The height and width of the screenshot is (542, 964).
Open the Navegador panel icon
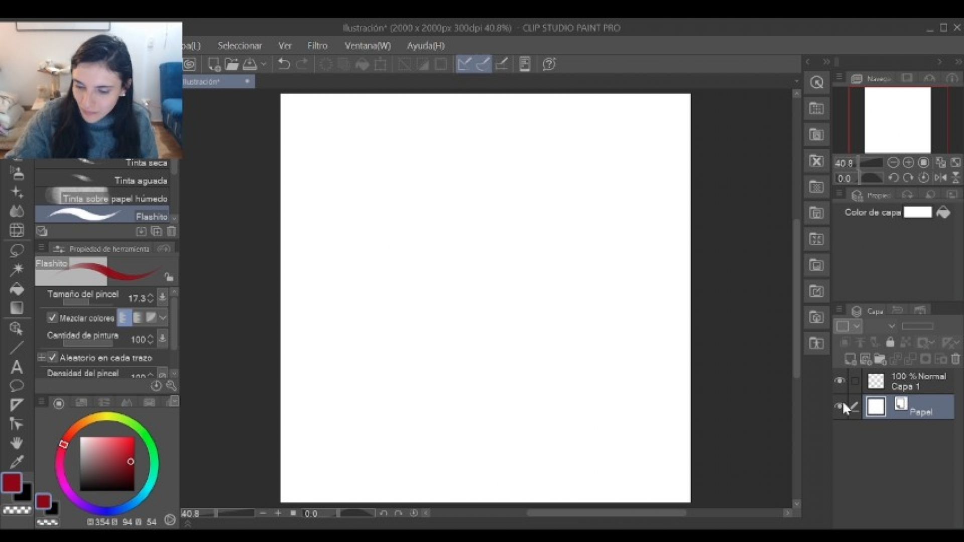pyautogui.click(x=857, y=78)
